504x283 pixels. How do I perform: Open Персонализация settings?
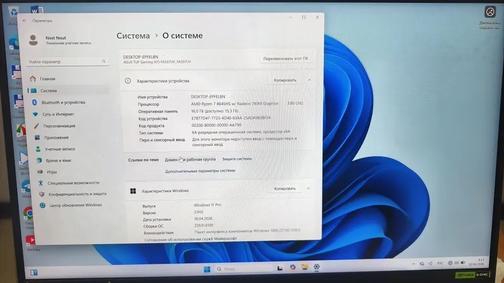coord(59,126)
